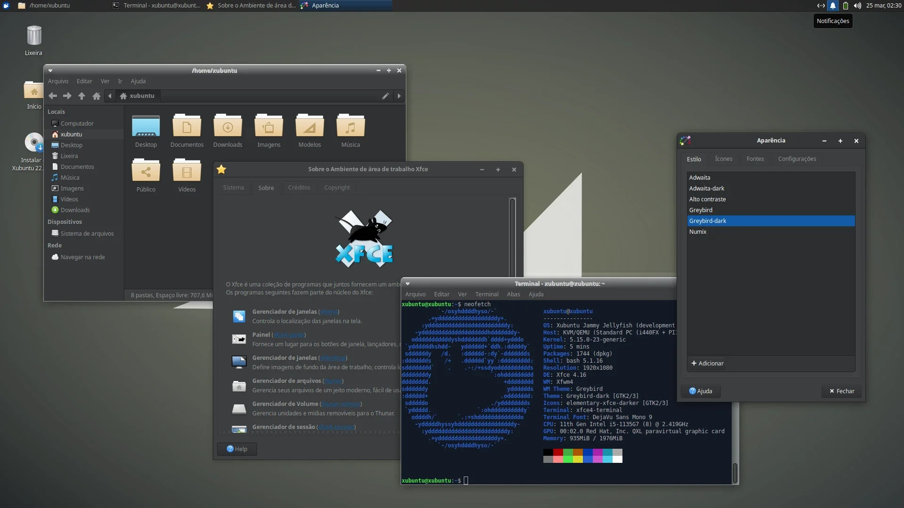
Task: Open the notifications bell icon
Action: 833,6
